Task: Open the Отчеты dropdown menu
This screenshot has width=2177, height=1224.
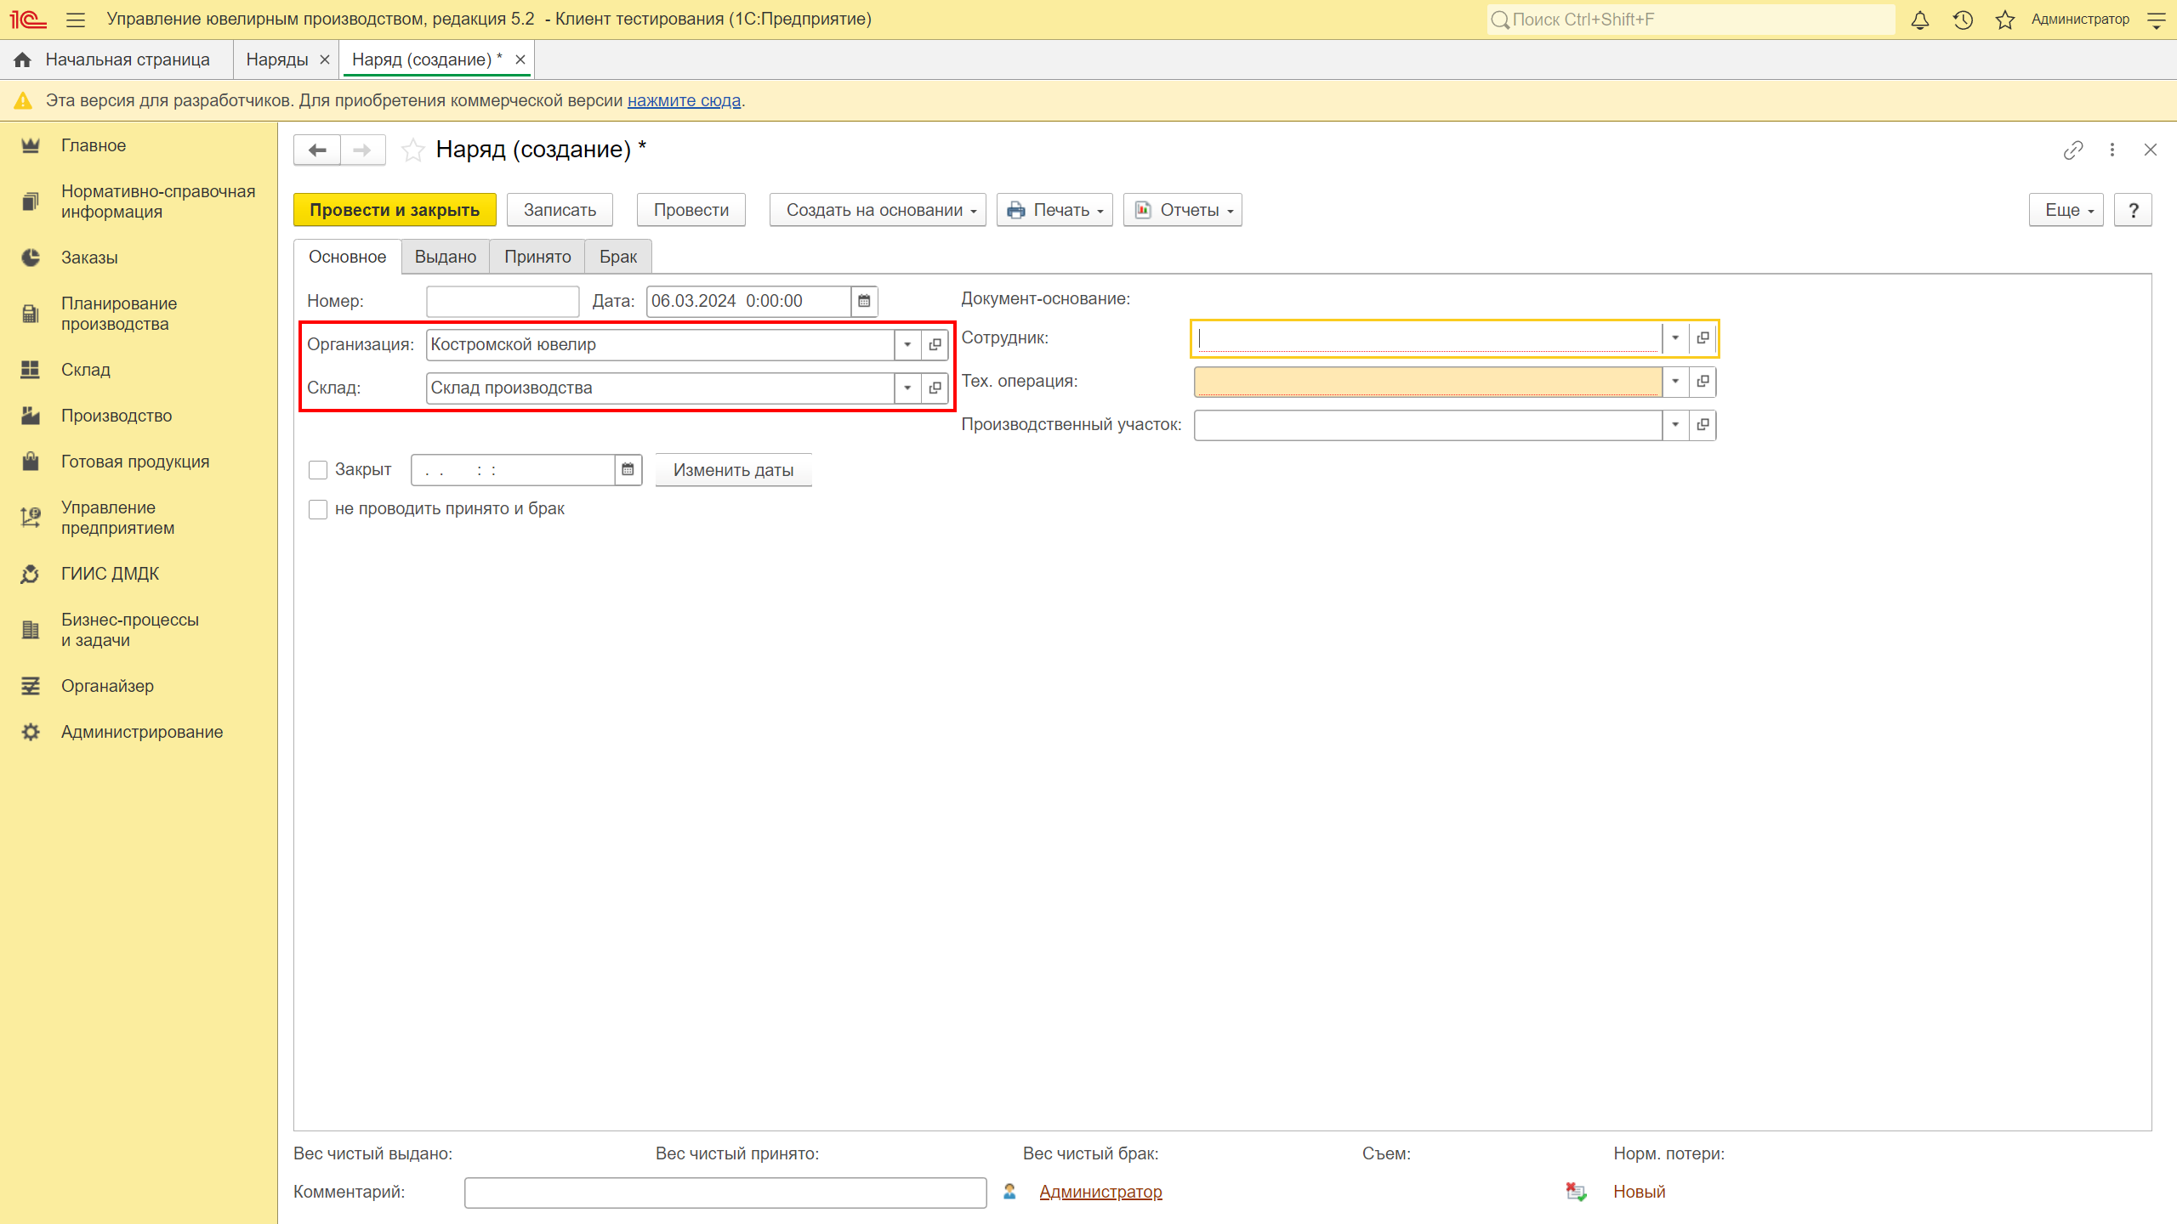Action: (x=1182, y=210)
